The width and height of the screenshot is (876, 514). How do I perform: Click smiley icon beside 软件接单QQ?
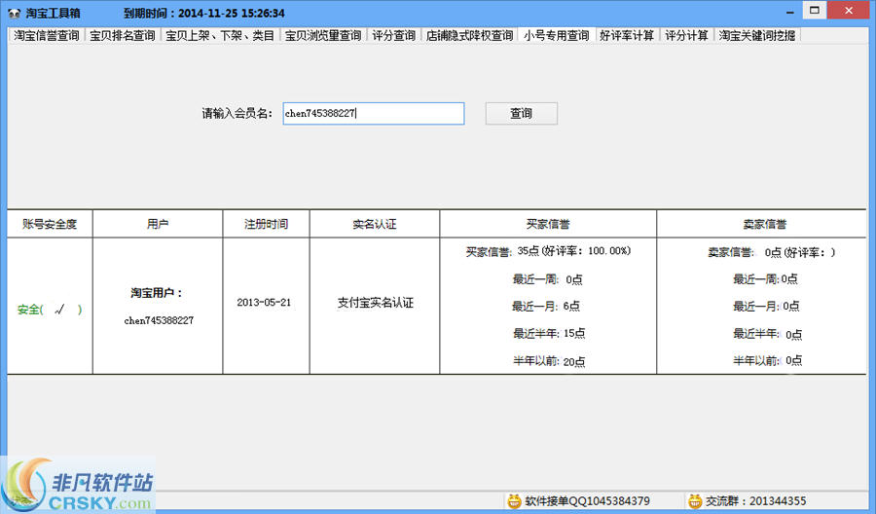pos(514,501)
